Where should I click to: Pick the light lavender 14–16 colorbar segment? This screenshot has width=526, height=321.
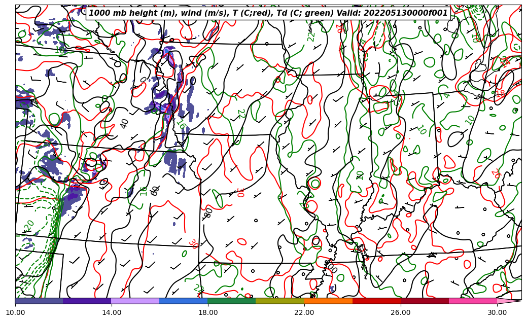135,301
